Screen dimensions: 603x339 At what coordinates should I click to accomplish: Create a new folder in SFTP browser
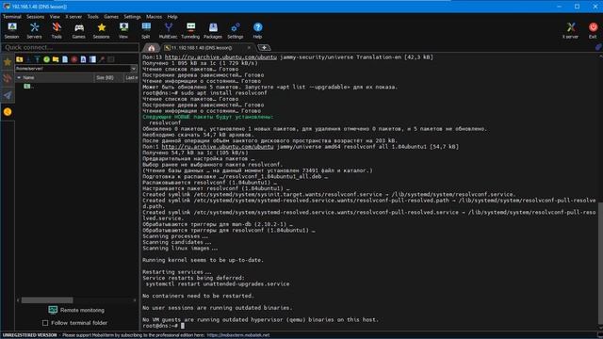pyautogui.click(x=56, y=59)
